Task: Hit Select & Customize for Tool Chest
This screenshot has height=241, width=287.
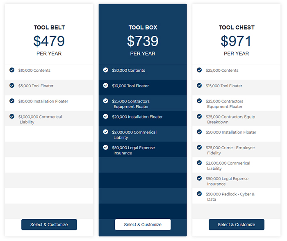Action: (236, 225)
